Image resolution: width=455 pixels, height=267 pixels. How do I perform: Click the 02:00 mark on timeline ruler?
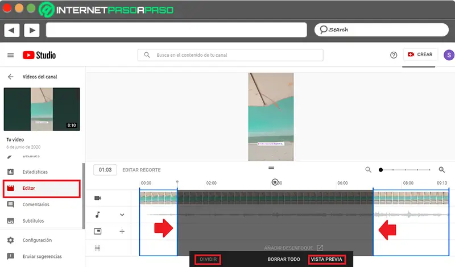211,183
